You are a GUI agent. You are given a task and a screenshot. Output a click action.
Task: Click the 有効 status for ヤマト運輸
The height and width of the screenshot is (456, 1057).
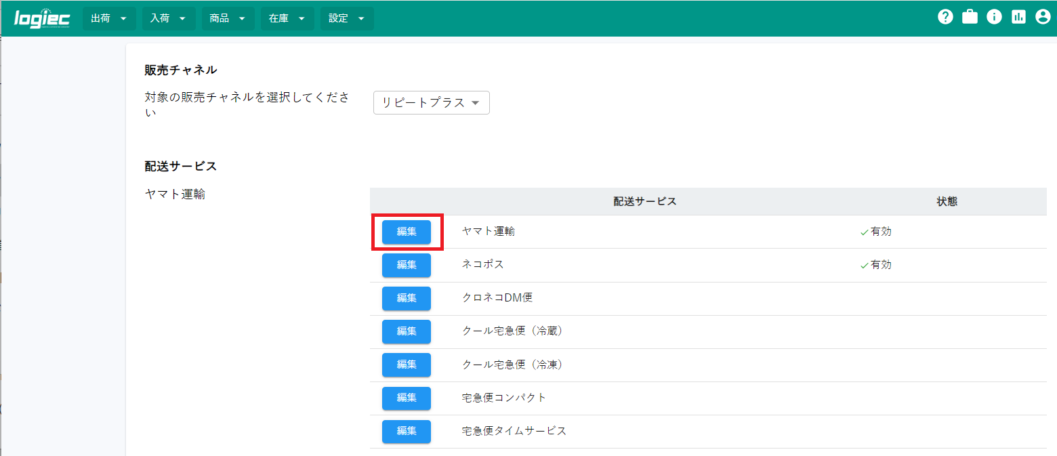pyautogui.click(x=876, y=232)
